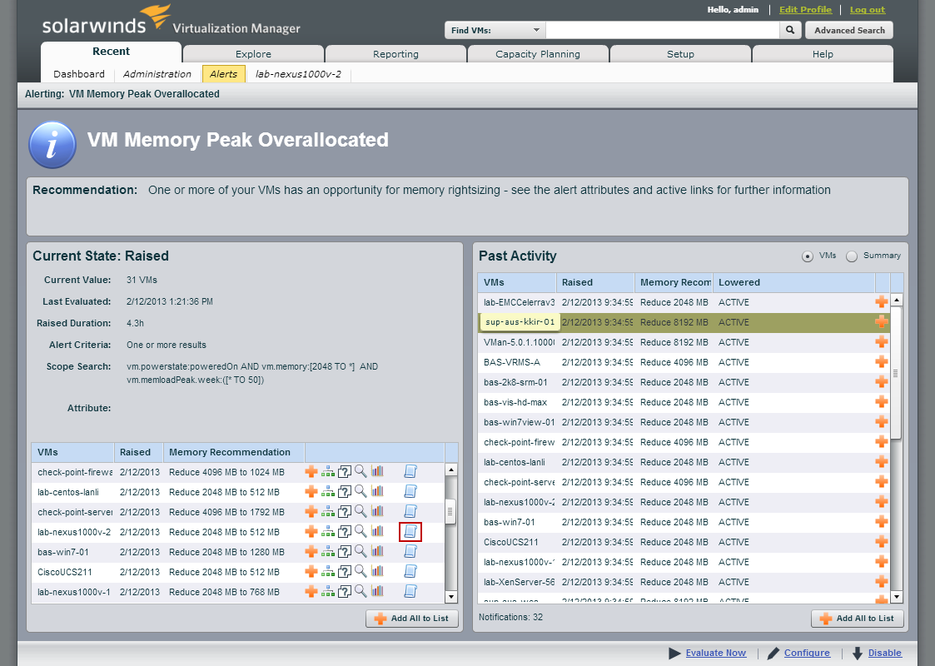
Task: Add lab-centos-lanli to list in Current State table
Action: point(311,492)
